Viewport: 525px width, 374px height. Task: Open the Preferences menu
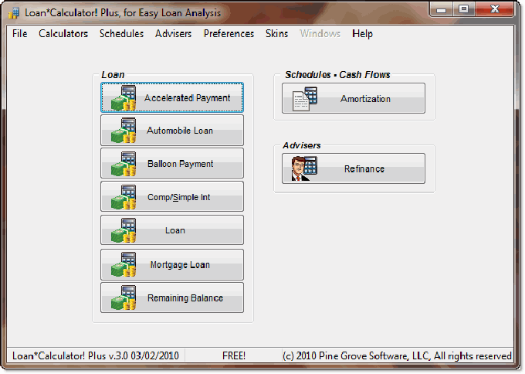[229, 34]
